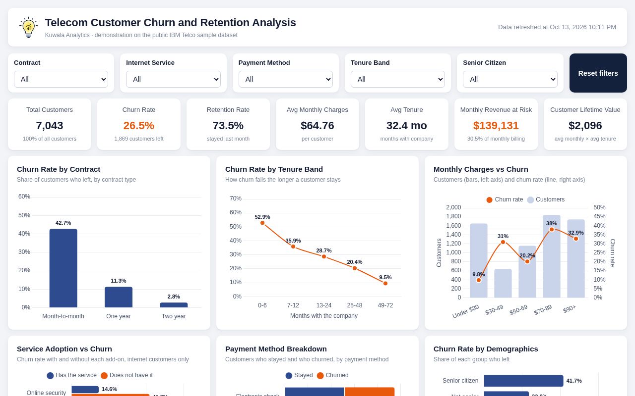Click the 52.9% point on tenure line
The width and height of the screenshot is (635, 396).
tap(262, 223)
